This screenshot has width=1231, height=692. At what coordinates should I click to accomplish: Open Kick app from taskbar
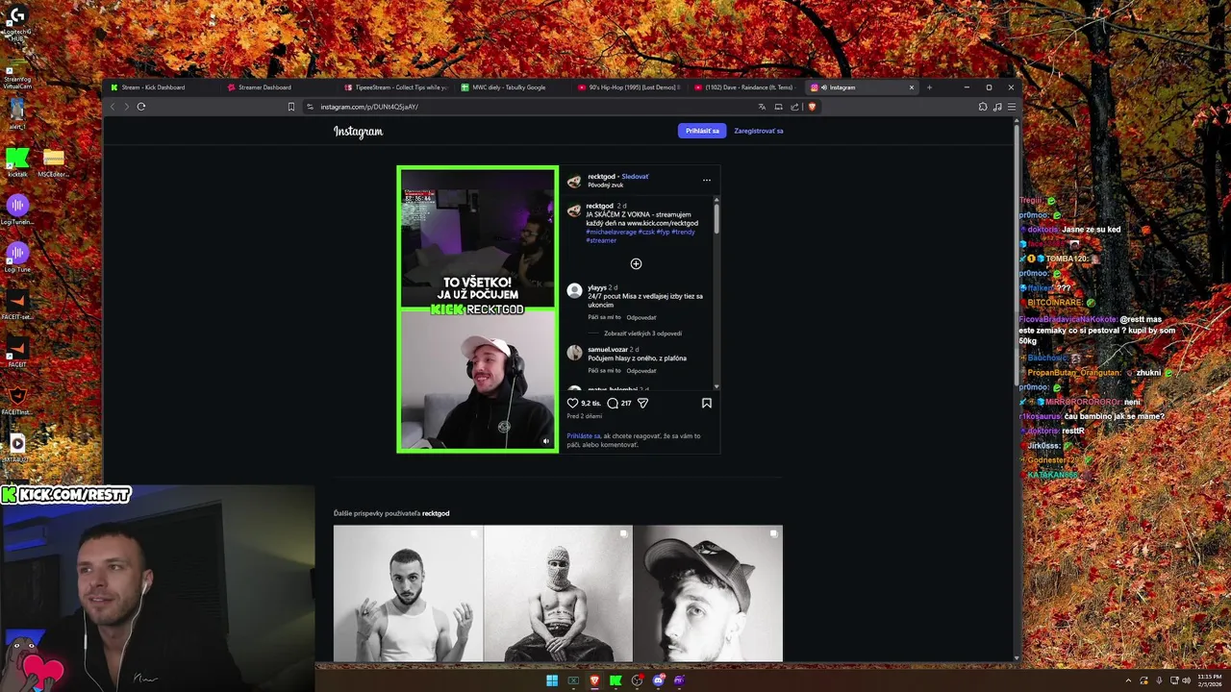(615, 680)
